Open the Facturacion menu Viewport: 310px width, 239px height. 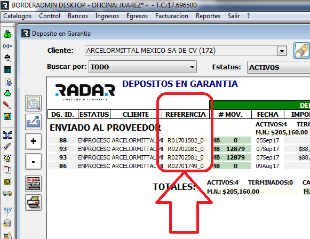point(172,16)
